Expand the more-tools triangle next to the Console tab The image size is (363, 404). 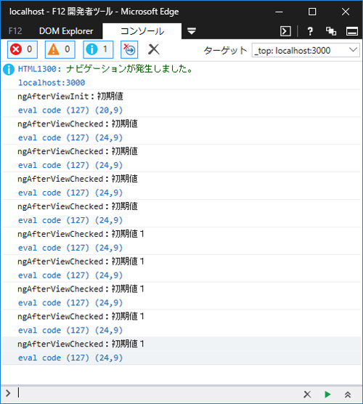[x=192, y=31]
